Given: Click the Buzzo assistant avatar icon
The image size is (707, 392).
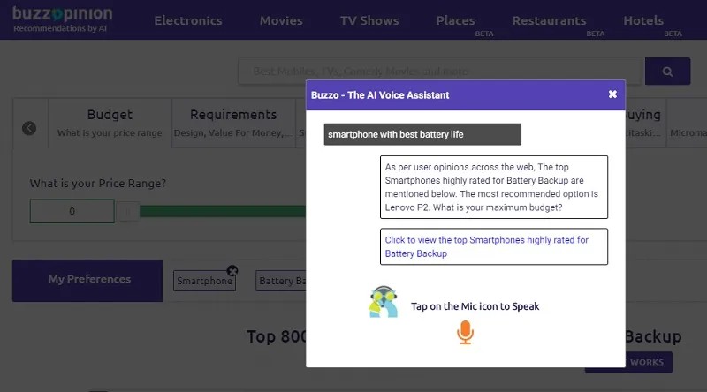Looking at the screenshot, I should pyautogui.click(x=383, y=303).
